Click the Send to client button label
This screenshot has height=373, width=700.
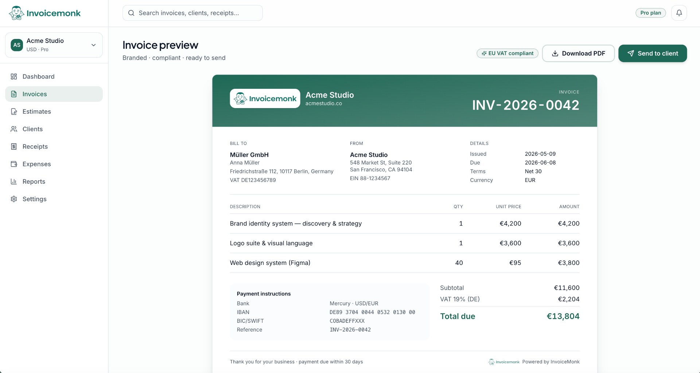coord(658,53)
